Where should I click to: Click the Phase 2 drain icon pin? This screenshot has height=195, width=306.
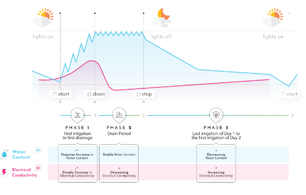pos(119,115)
